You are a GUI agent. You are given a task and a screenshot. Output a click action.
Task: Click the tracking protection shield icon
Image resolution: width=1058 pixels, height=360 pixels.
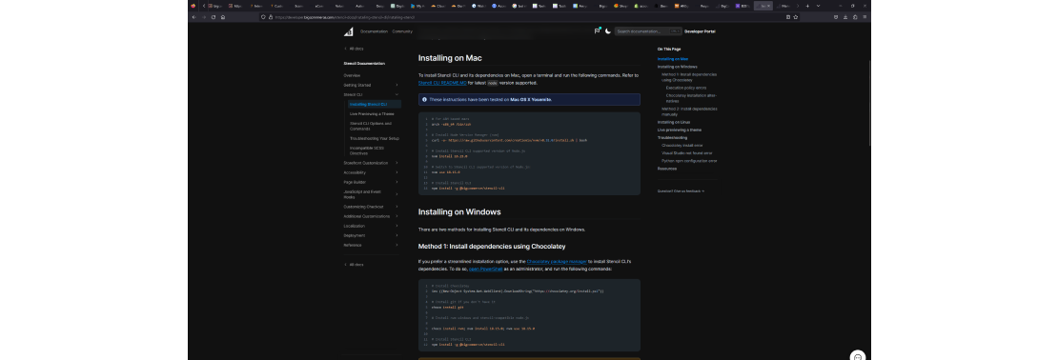tap(263, 17)
